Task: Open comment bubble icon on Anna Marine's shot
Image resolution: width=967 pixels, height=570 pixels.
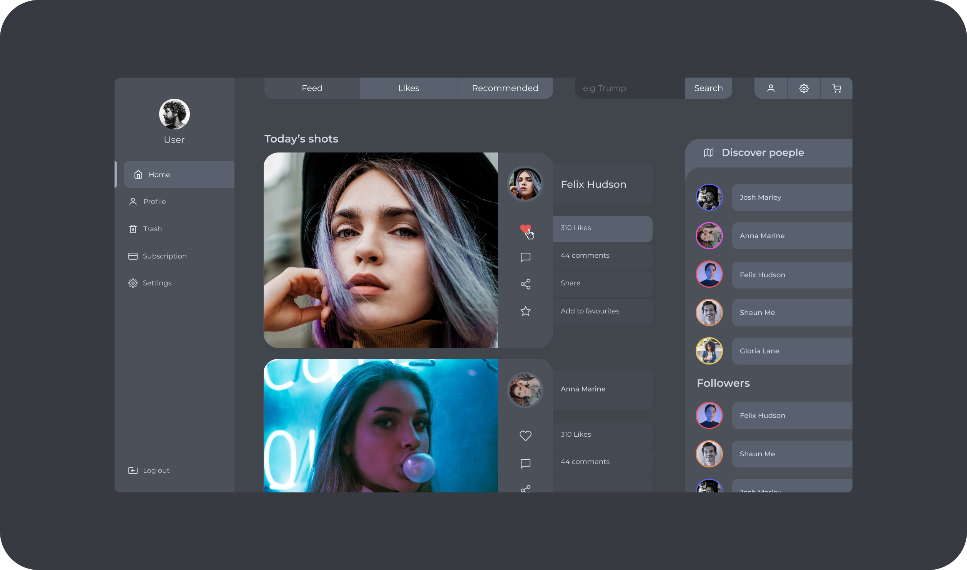Action: [525, 463]
